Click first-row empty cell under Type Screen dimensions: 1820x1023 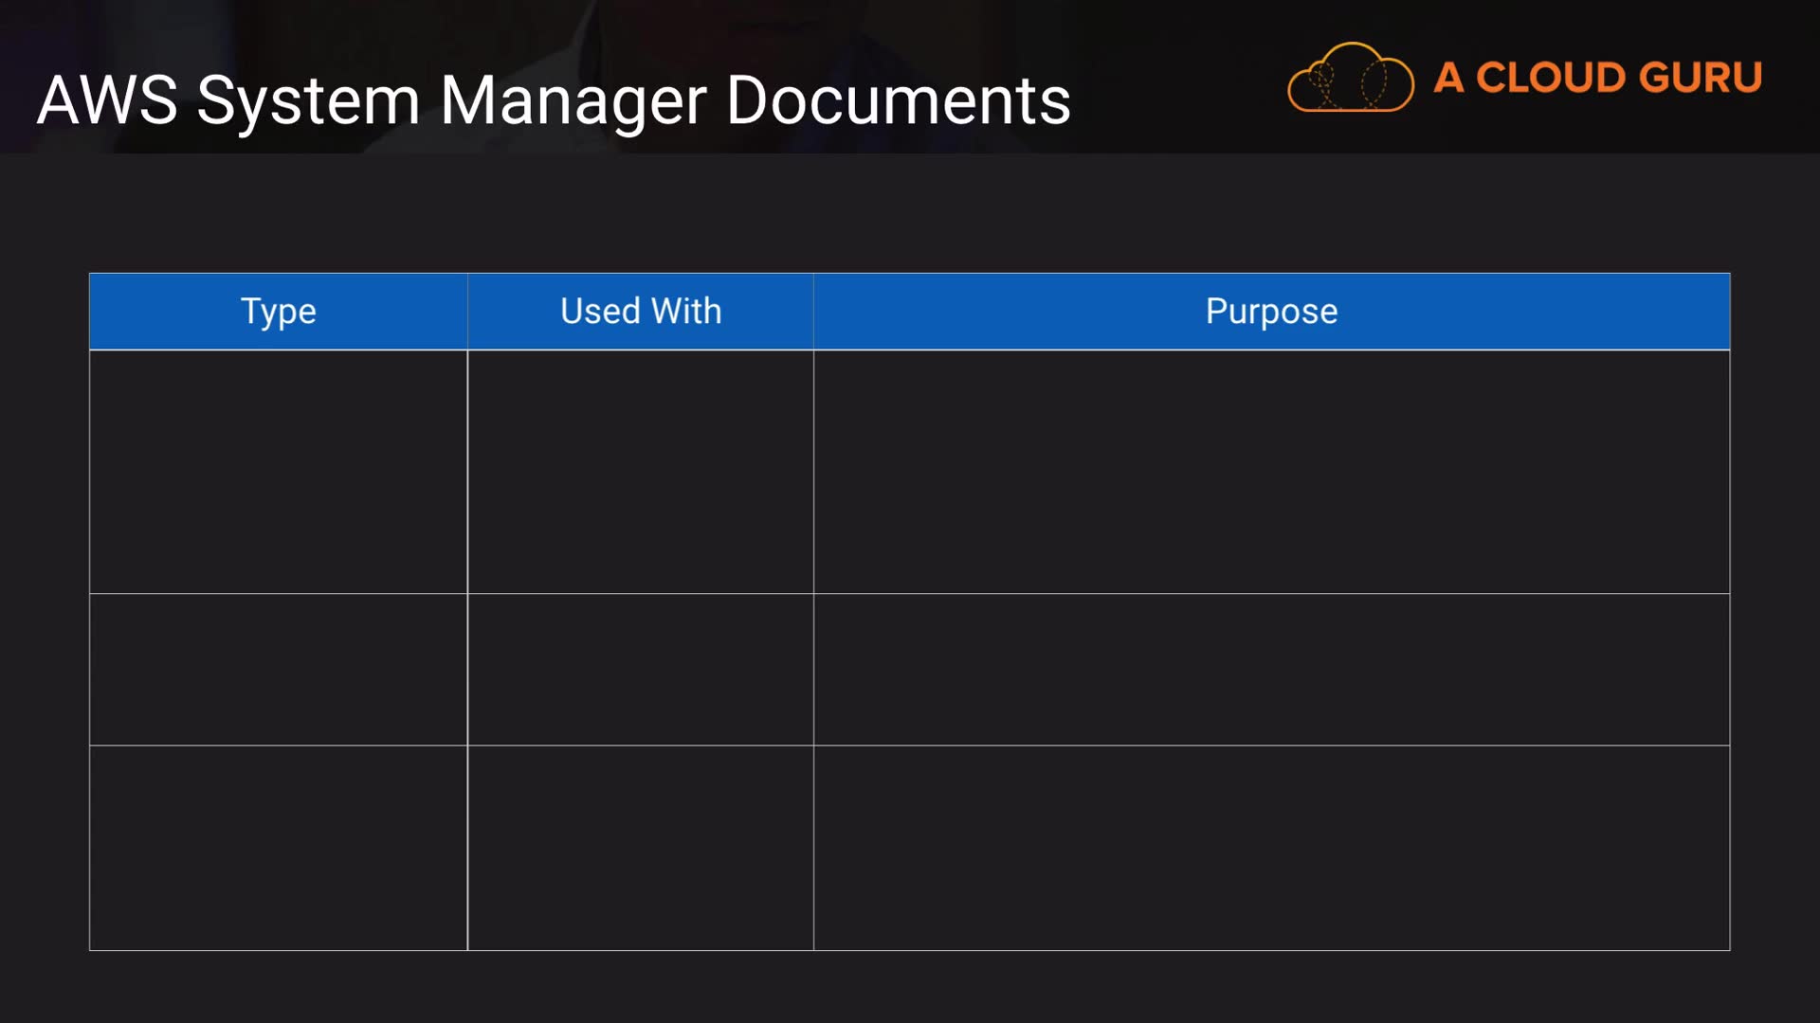278,472
